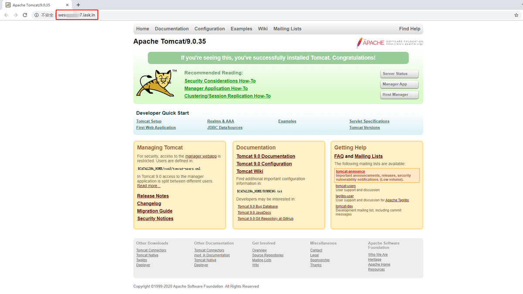Open the JDBC DataSources link

[225, 128]
